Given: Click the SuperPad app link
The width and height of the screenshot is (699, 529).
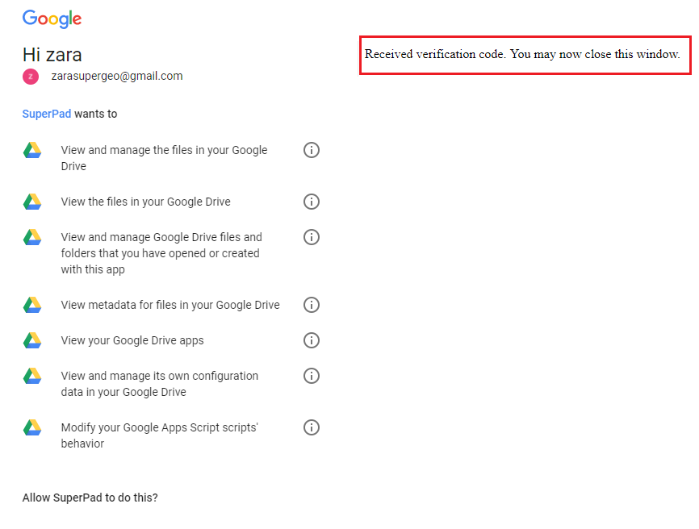Looking at the screenshot, I should coord(47,114).
